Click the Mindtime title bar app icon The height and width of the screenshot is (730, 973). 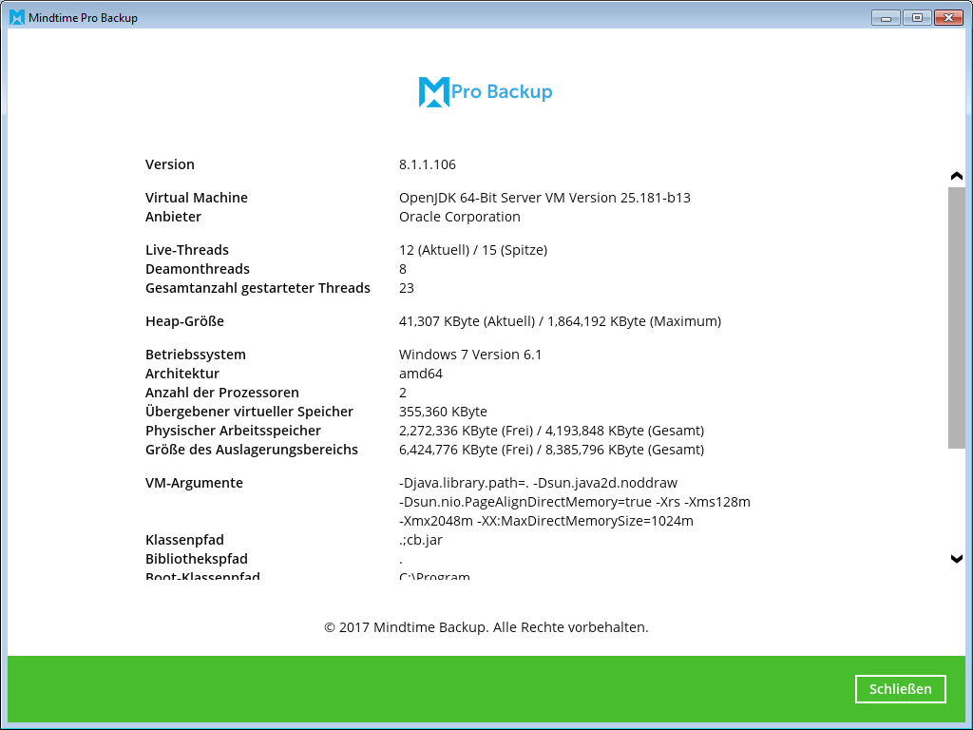[17, 17]
